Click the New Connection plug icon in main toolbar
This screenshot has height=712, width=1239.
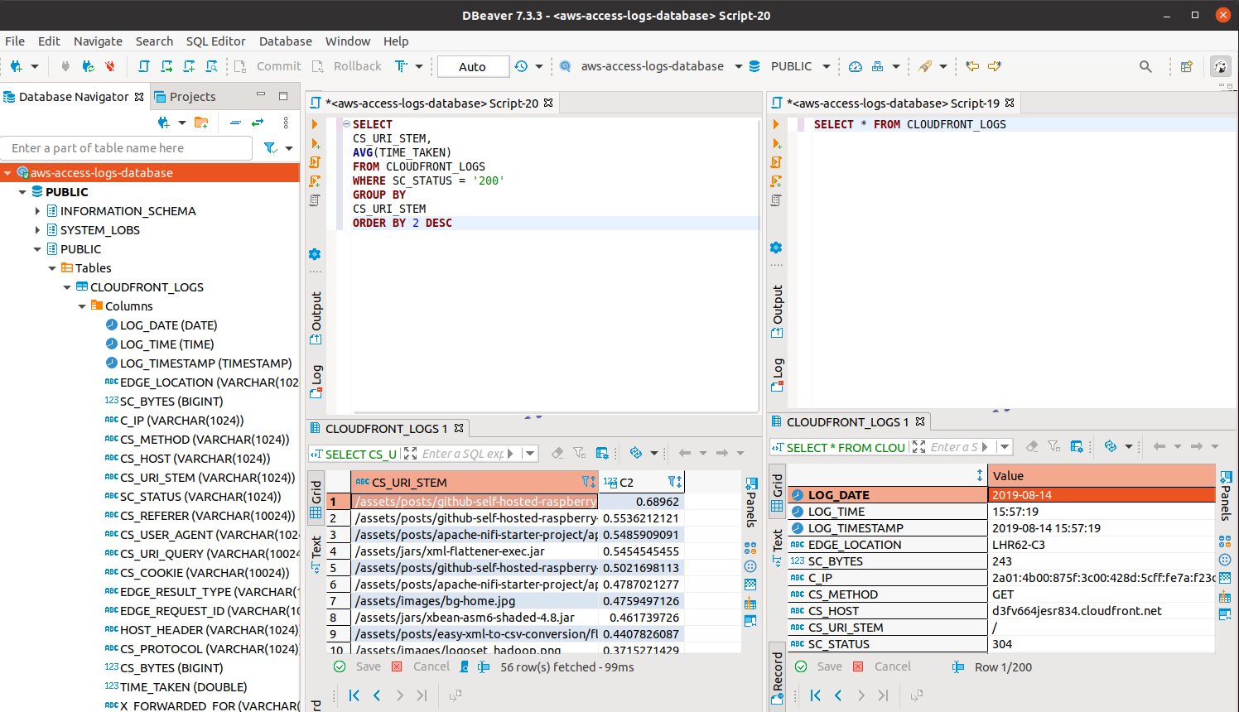(16, 66)
